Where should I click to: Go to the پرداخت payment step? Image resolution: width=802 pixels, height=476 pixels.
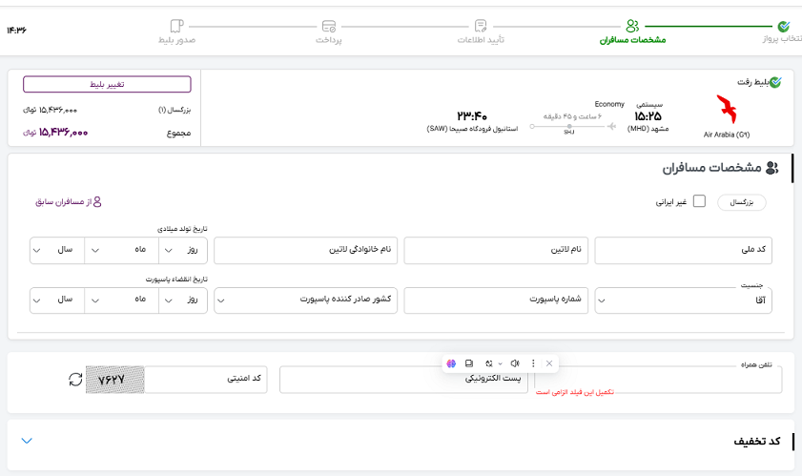coord(329,26)
